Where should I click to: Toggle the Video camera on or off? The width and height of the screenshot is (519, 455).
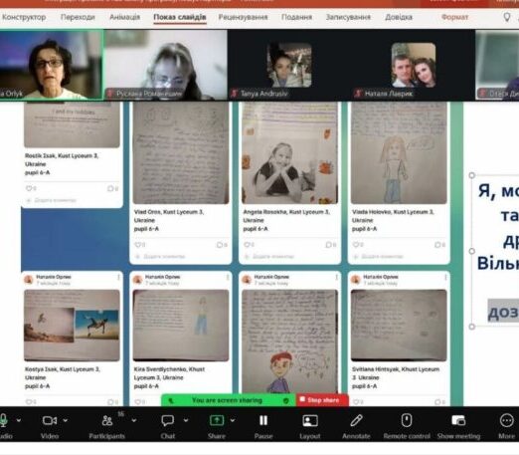pyautogui.click(x=50, y=420)
